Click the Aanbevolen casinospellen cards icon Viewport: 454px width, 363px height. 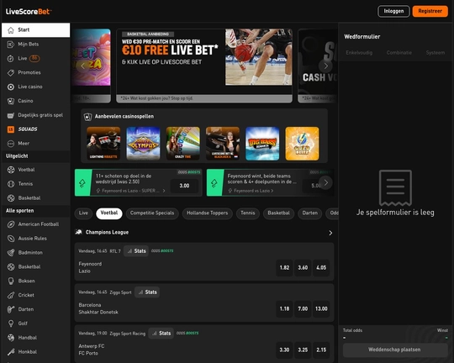(87, 117)
